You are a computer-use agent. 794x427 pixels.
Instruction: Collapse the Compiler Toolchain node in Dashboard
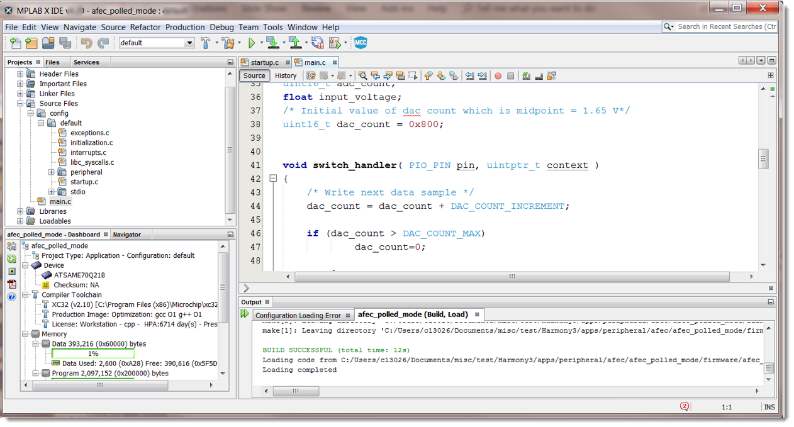click(x=25, y=294)
